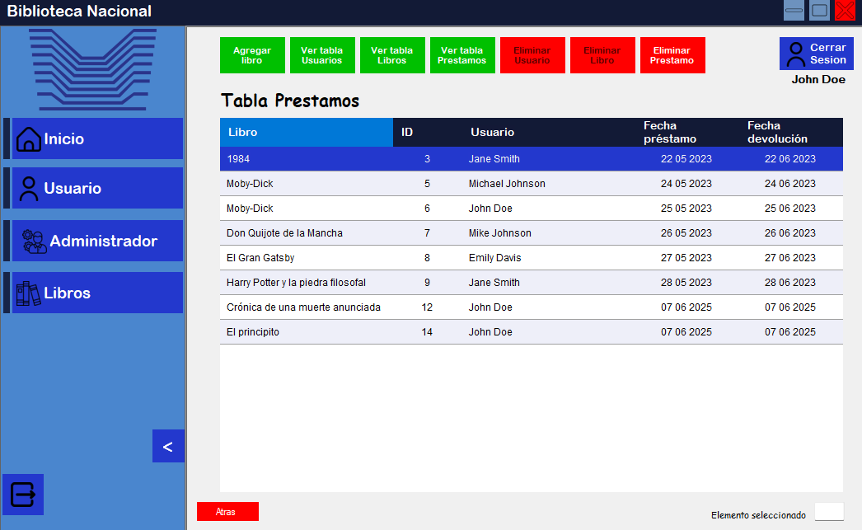Screen dimensions: 862x530
Task: Sort by the Usuario column header
Action: 549,132
